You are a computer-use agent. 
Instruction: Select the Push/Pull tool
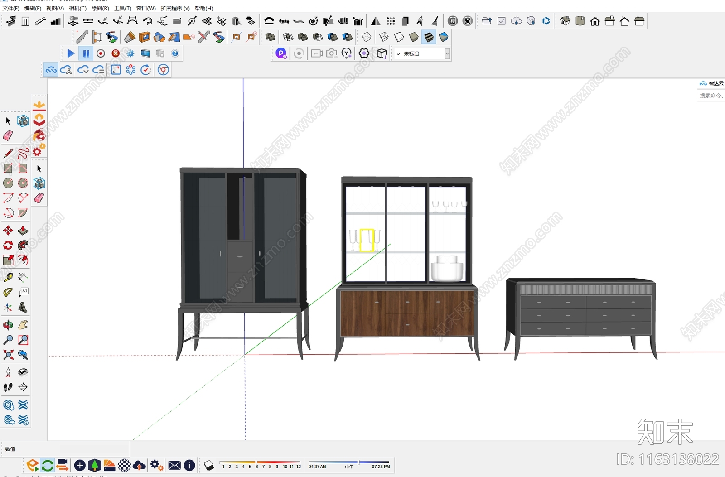tap(23, 231)
